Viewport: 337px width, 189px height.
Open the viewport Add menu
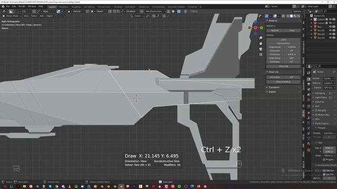[x=42, y=16]
